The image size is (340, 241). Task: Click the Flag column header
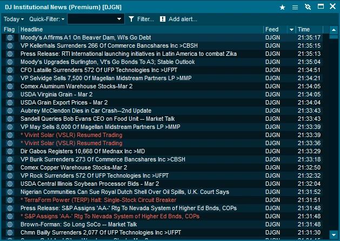coord(9,29)
